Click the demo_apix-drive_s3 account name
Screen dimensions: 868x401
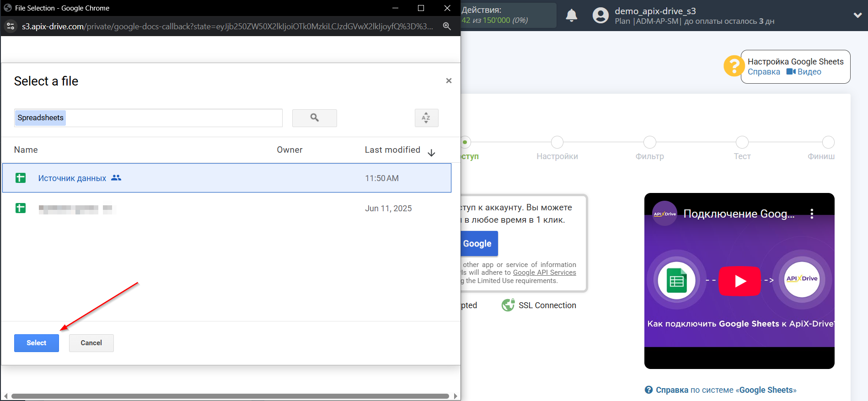[655, 11]
